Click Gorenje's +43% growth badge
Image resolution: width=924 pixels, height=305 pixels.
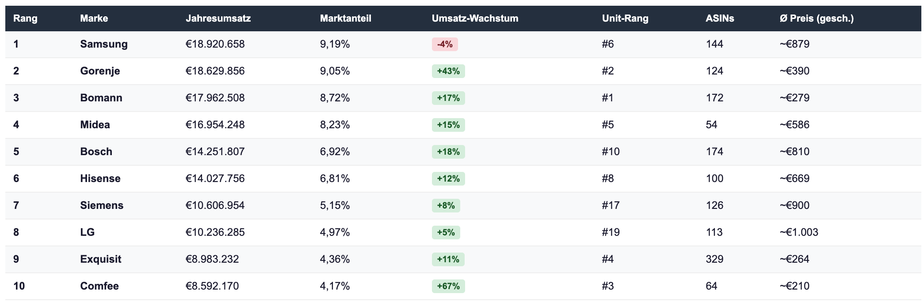click(448, 71)
